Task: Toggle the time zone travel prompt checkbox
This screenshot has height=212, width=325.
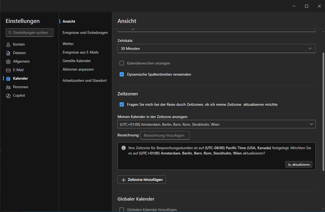Action: (x=122, y=104)
